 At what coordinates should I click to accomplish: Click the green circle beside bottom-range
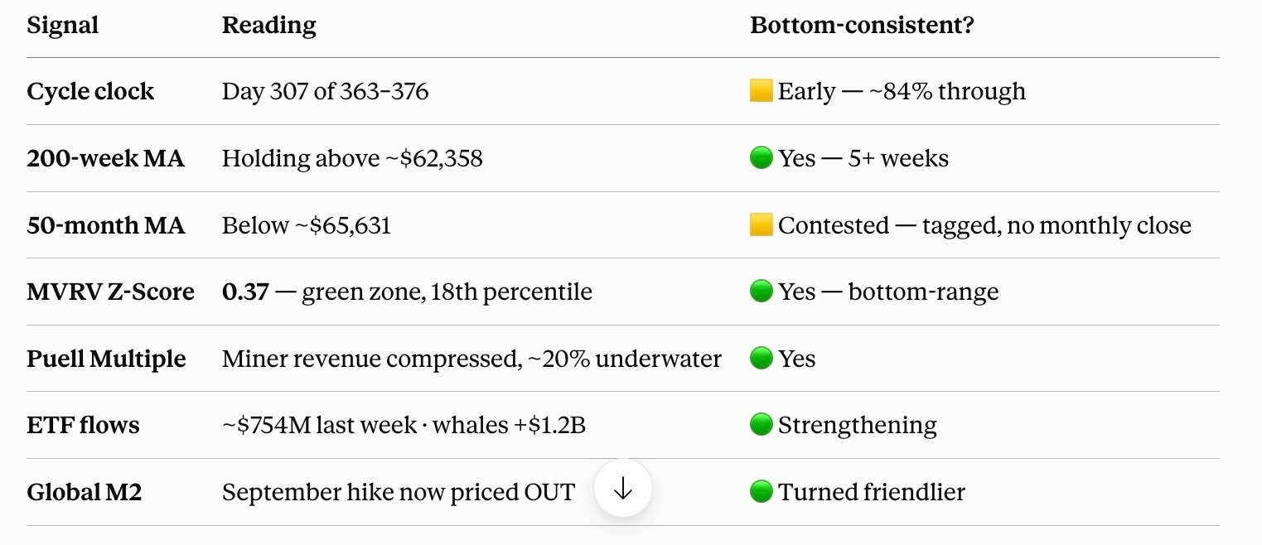point(761,292)
